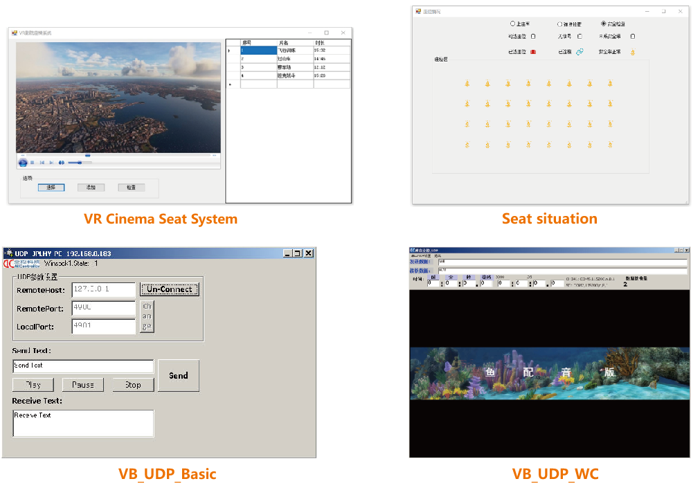Select the 坦克战斗 row in film table
700x488 pixels.
point(289,76)
